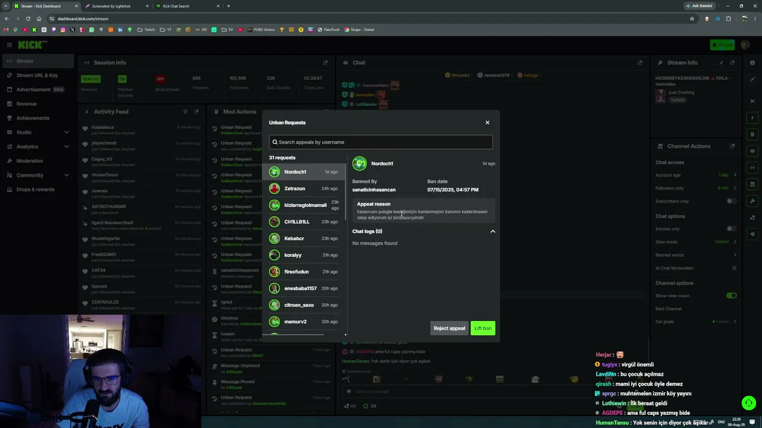Open a new browser tab

click(x=228, y=6)
